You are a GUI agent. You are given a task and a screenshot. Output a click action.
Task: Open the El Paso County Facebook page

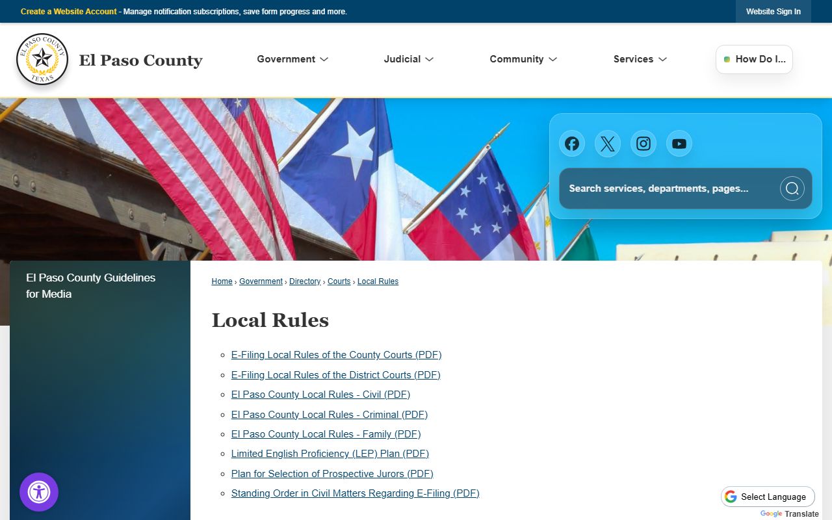[572, 144]
